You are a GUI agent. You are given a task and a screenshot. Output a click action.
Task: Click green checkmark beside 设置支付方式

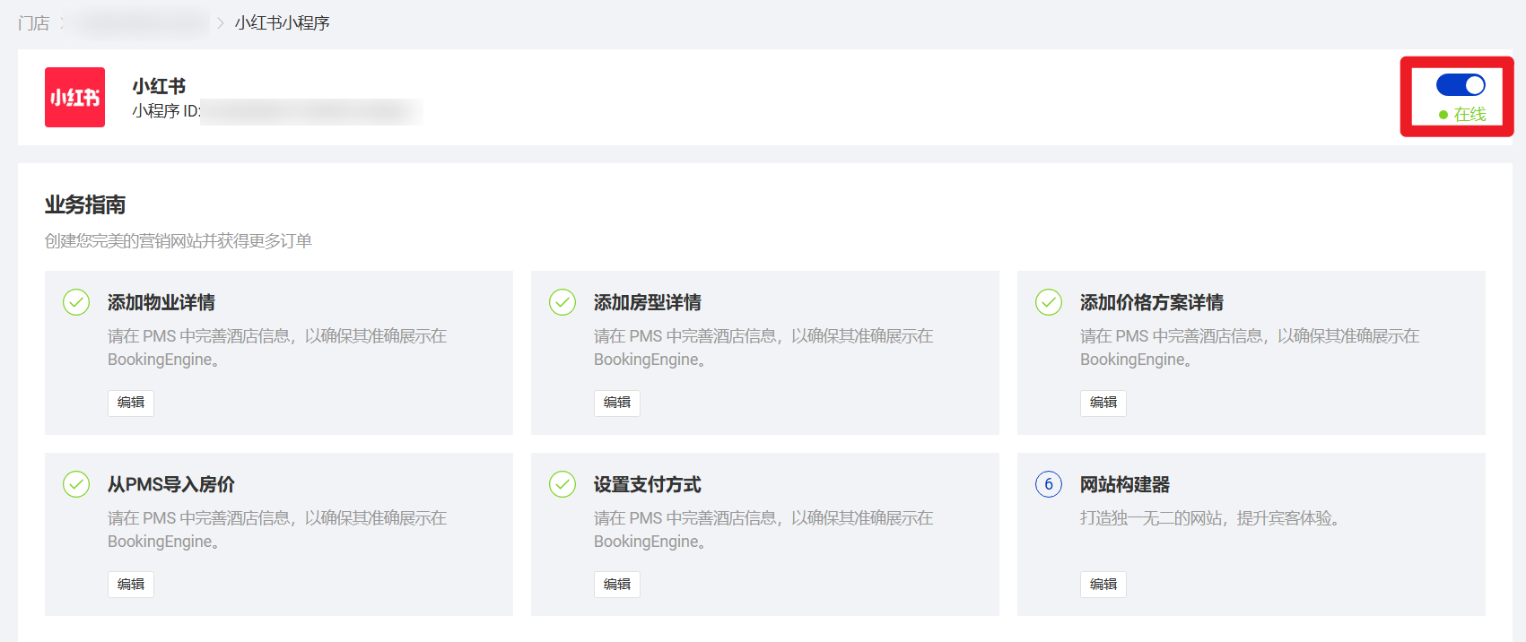point(562,484)
